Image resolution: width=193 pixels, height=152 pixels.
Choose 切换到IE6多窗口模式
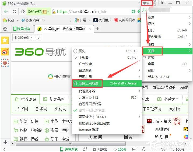point(107,123)
